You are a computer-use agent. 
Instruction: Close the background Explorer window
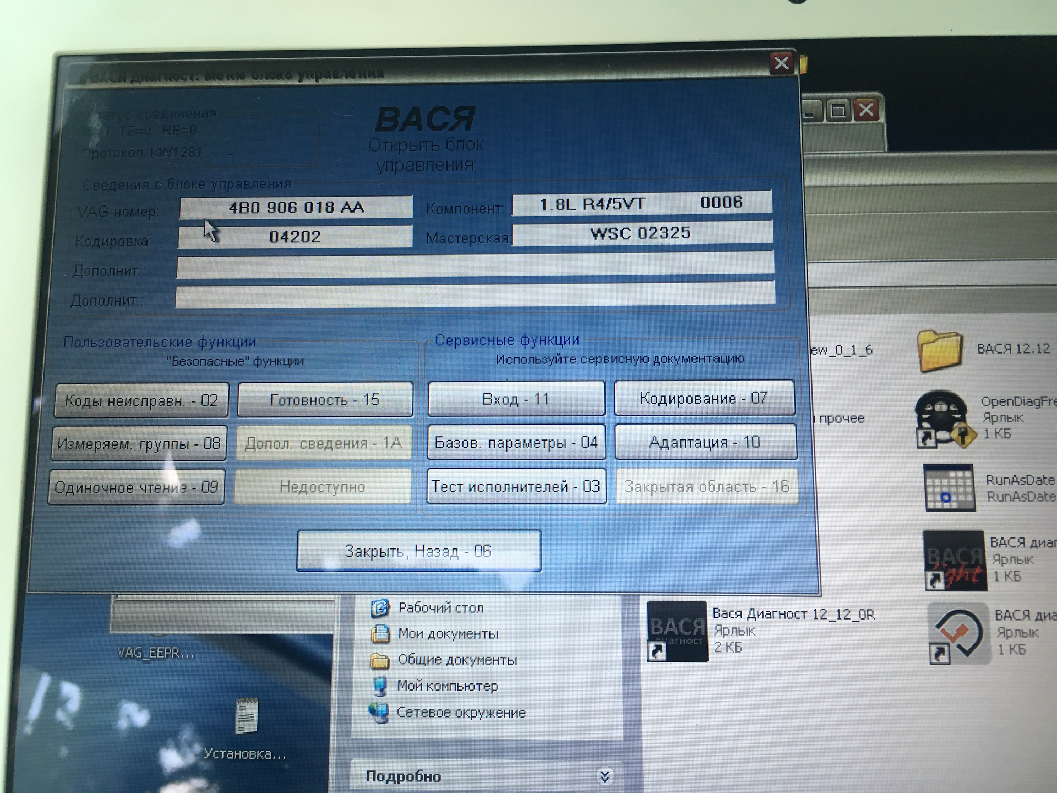pyautogui.click(x=867, y=110)
